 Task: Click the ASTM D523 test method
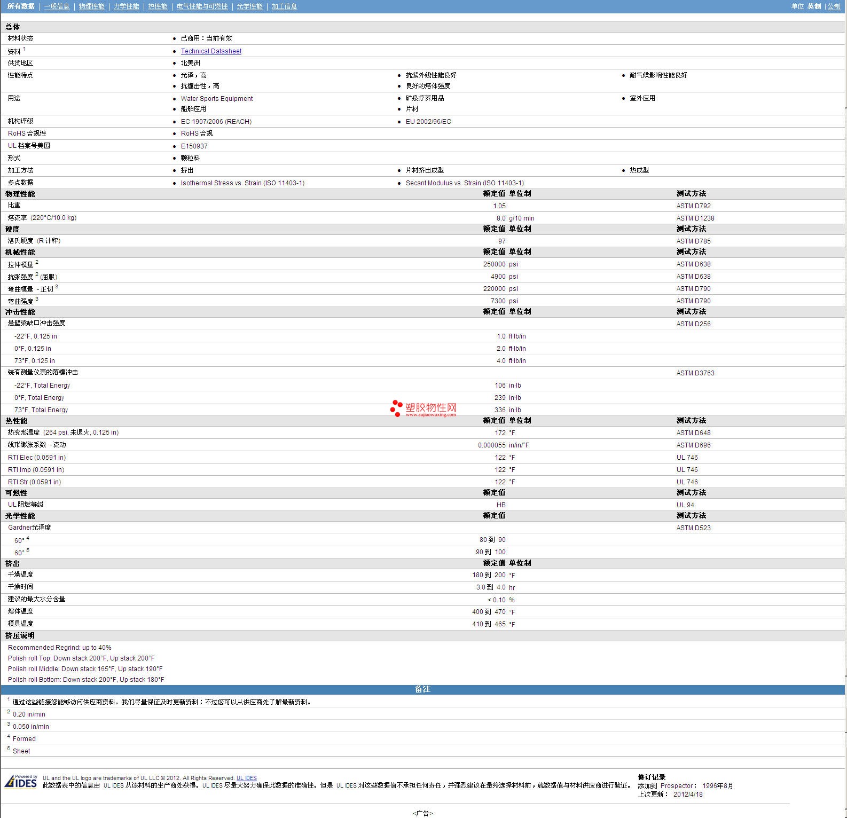(693, 528)
